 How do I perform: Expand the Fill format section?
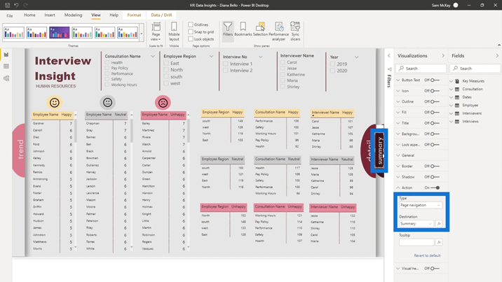click(x=398, y=113)
